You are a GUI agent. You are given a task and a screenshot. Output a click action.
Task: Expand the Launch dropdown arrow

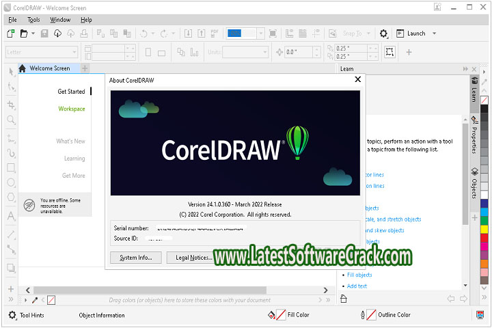pos(435,33)
